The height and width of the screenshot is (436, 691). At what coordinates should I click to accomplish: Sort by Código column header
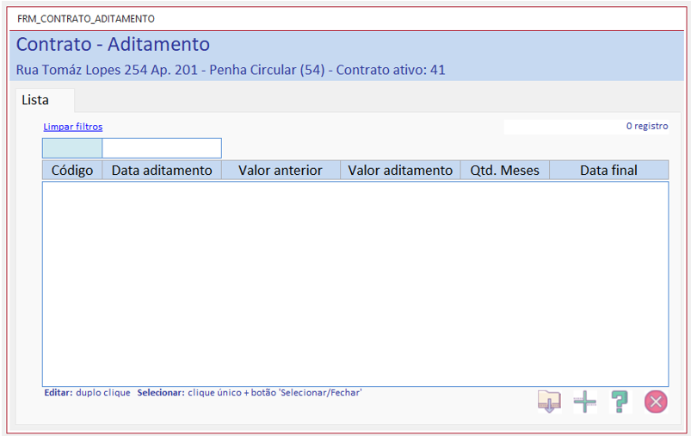point(72,171)
